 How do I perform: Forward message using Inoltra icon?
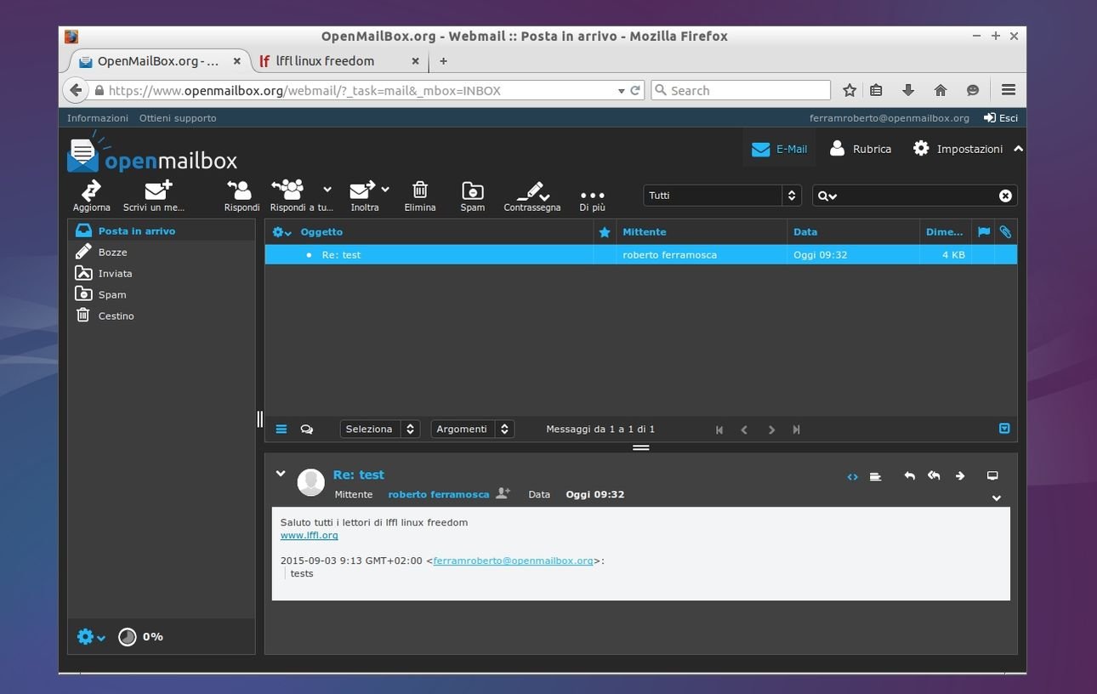pyautogui.click(x=363, y=190)
